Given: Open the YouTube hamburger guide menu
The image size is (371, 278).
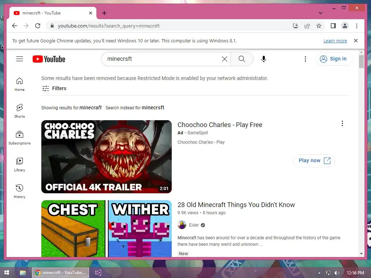Looking at the screenshot, I should click(x=20, y=59).
